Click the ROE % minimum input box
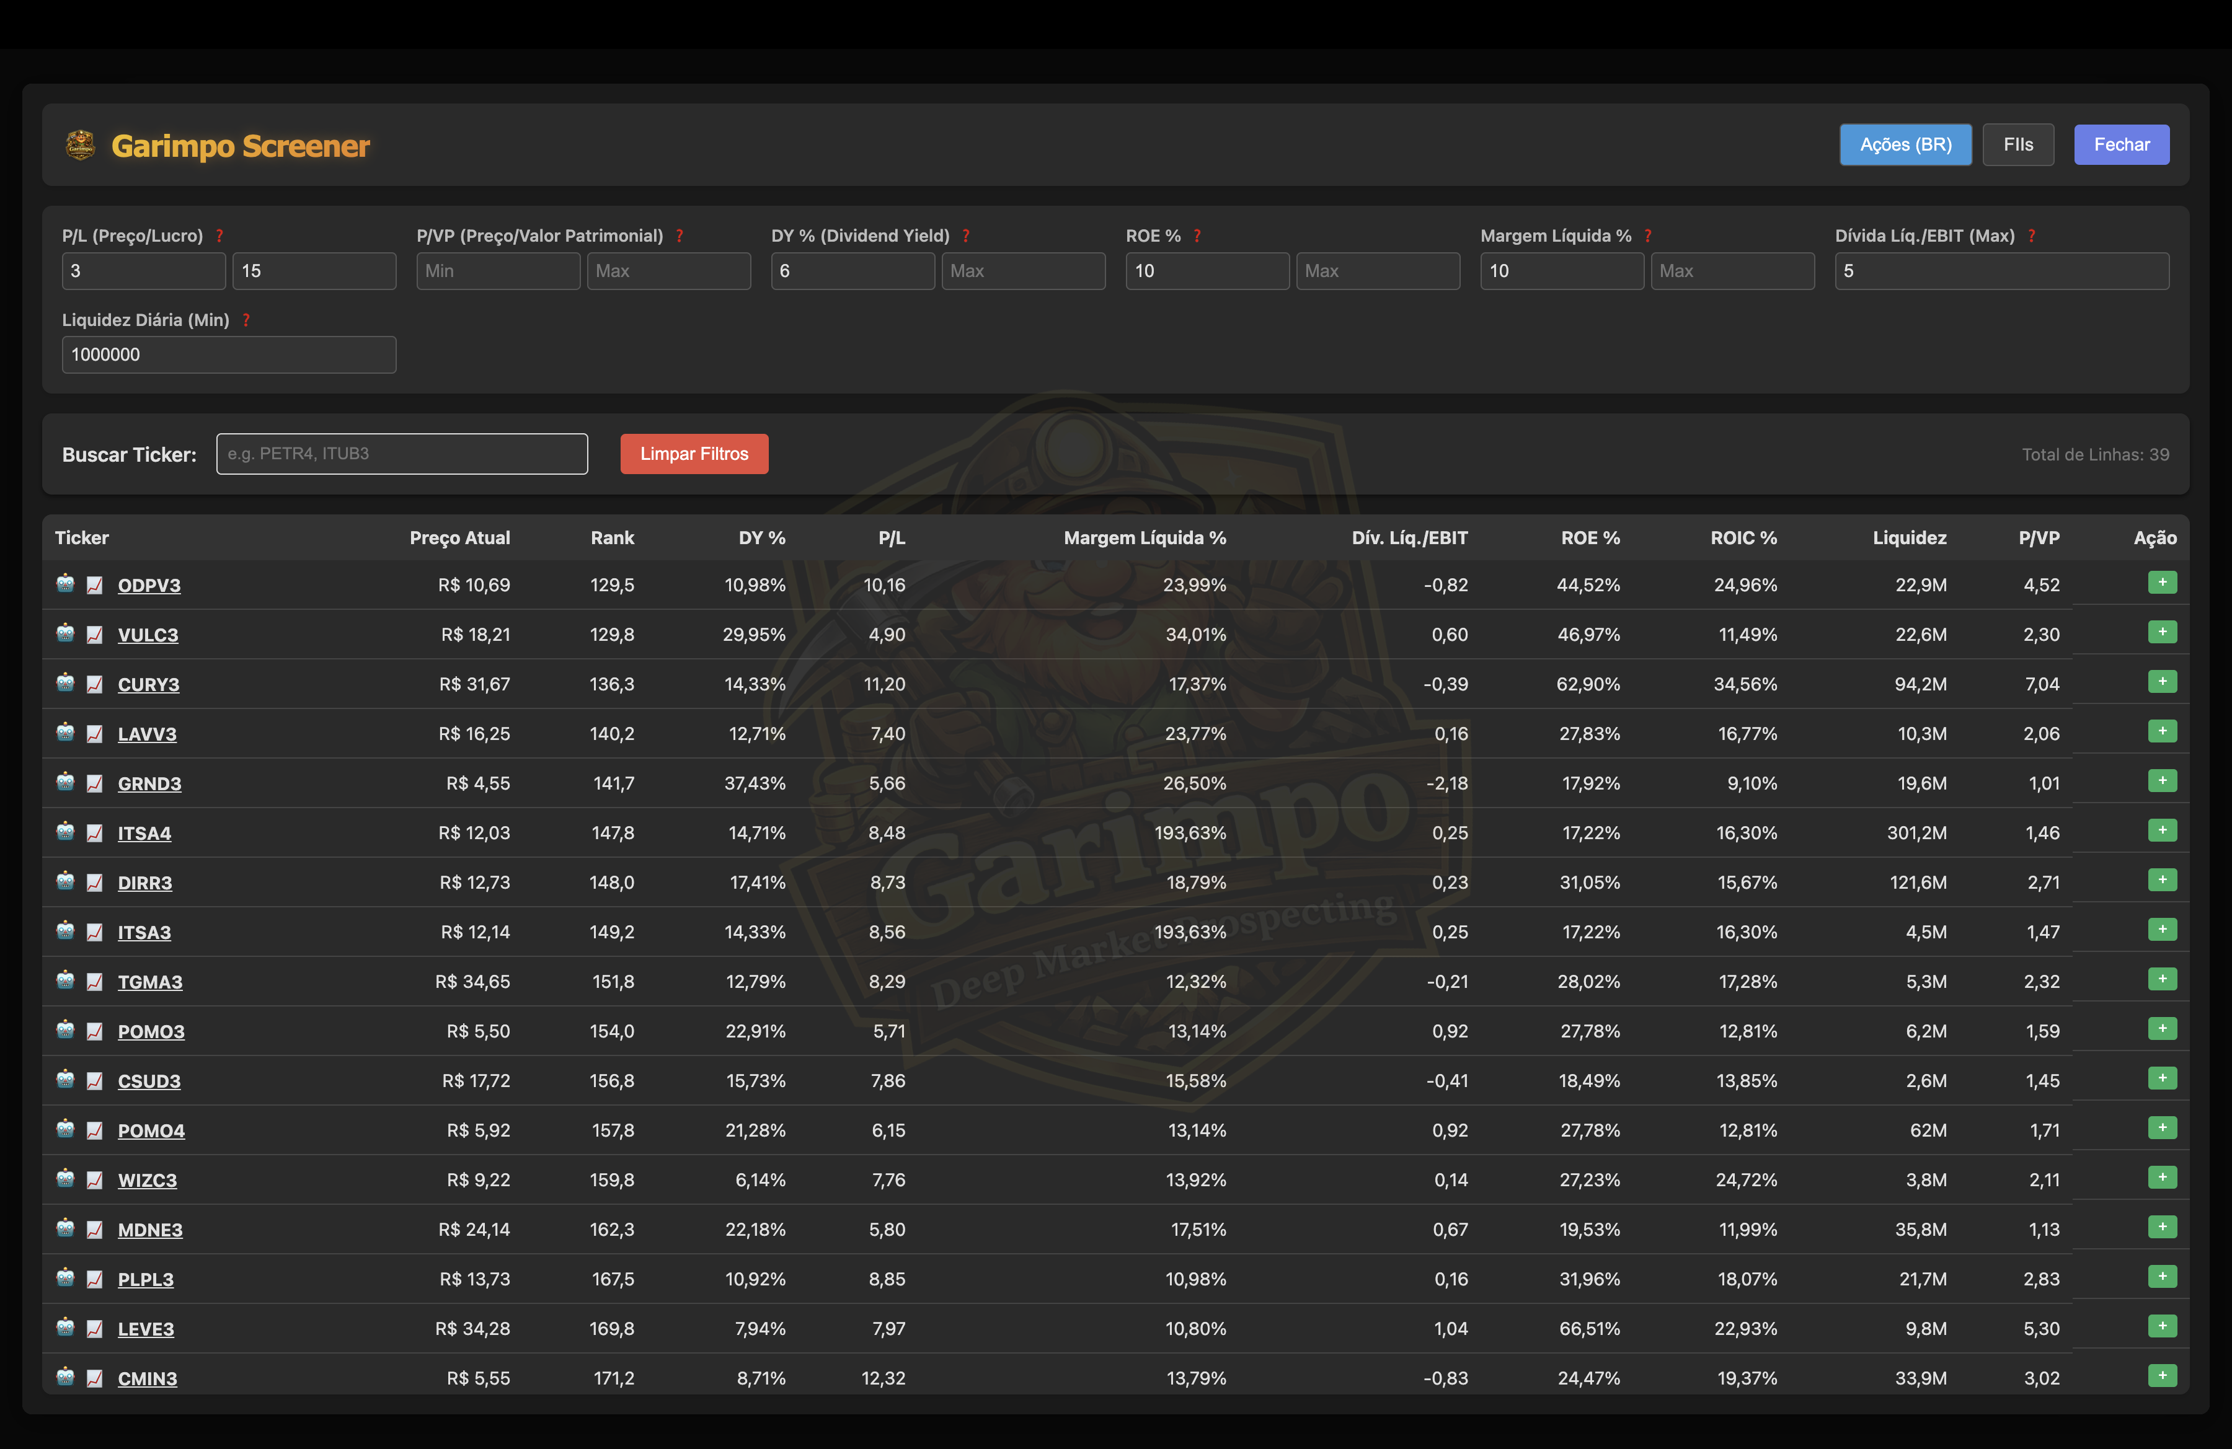The width and height of the screenshot is (2232, 1449). [x=1207, y=271]
